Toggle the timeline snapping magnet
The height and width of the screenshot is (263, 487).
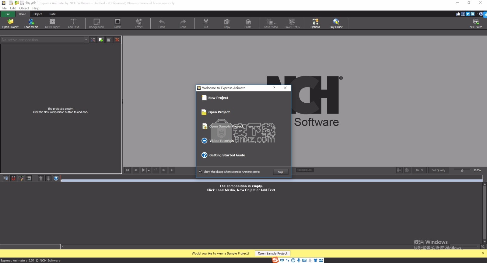pos(13,178)
